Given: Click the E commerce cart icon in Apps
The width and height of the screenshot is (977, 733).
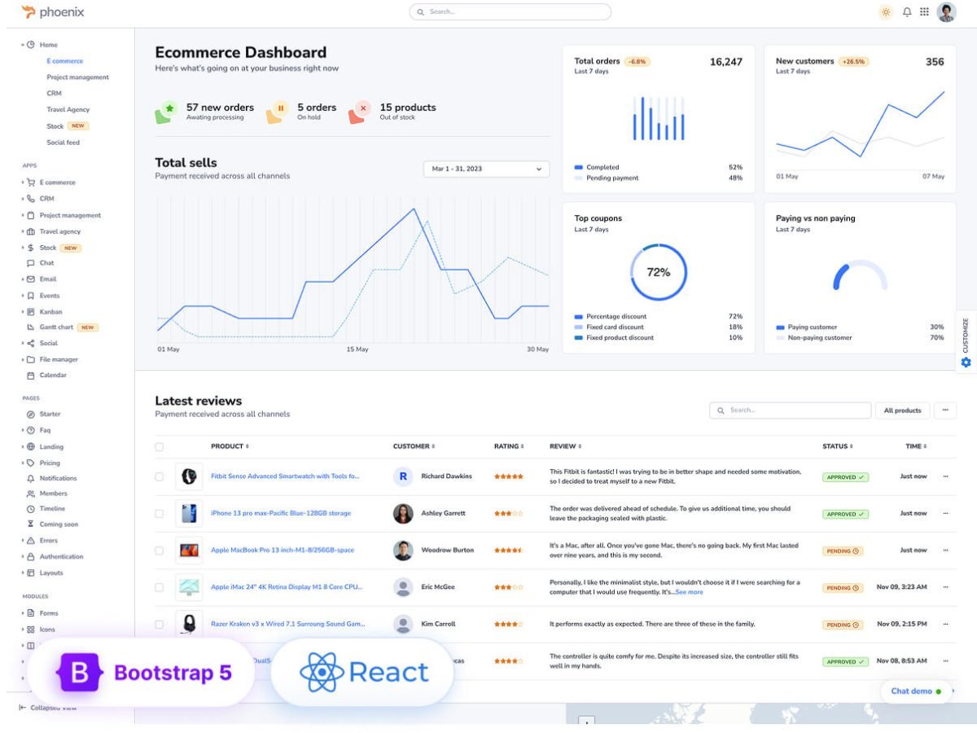Looking at the screenshot, I should [x=31, y=182].
